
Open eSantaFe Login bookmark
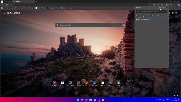pyautogui.click(x=40, y=8)
